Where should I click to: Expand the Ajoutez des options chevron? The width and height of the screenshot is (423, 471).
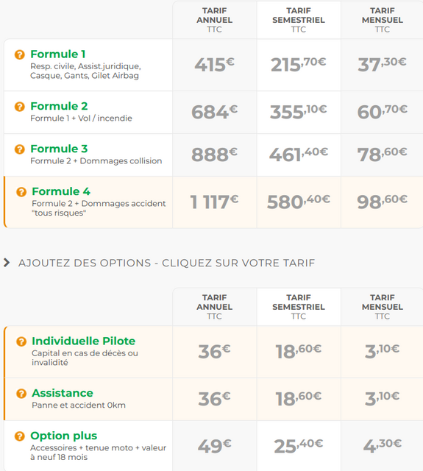[x=7, y=263]
